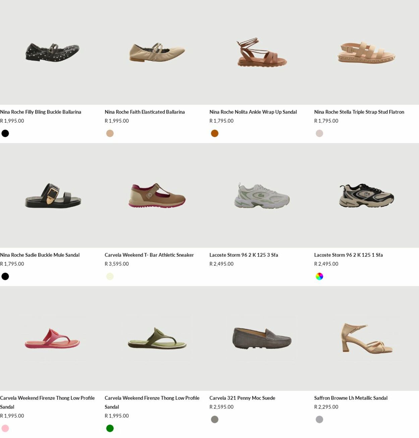View the brown ankle wrap sandal image
This screenshot has height=438, width=419.
pos(262,52)
